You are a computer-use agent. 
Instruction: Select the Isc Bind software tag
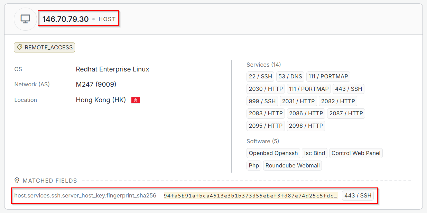314,153
